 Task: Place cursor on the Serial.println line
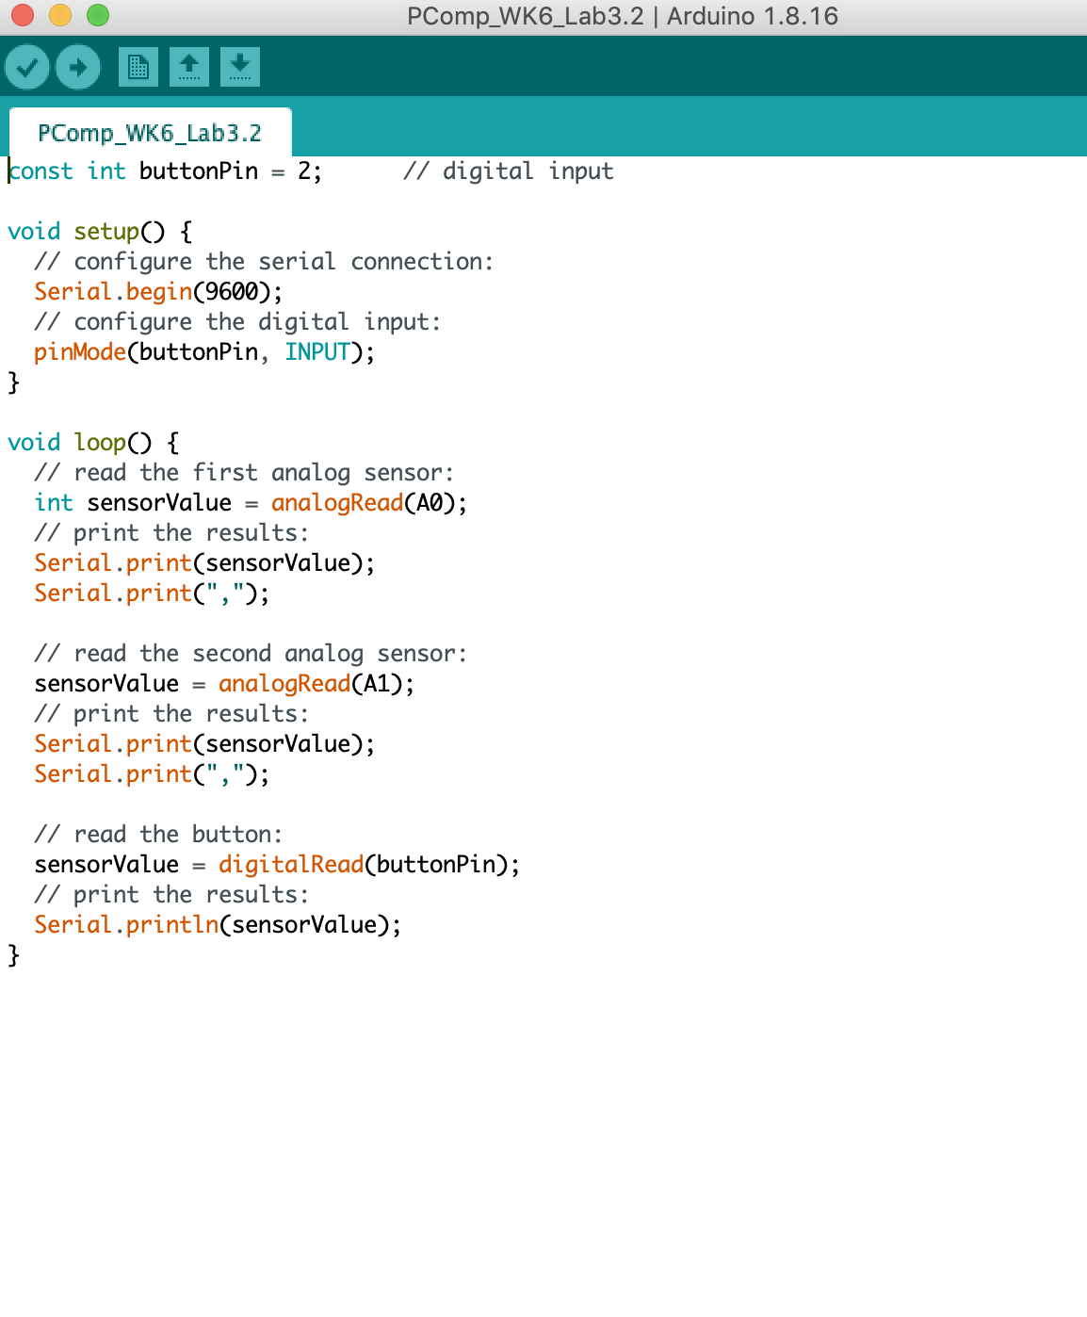point(217,925)
